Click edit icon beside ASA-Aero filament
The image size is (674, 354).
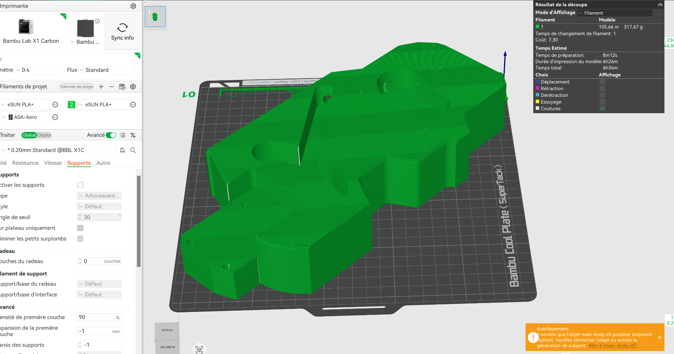[x=55, y=117]
